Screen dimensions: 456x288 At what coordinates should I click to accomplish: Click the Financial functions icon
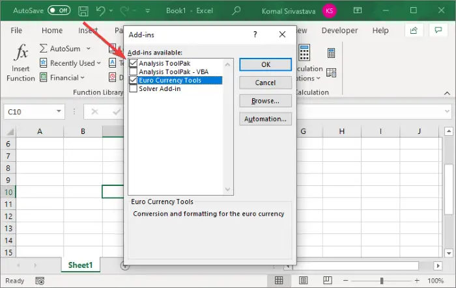coord(44,77)
